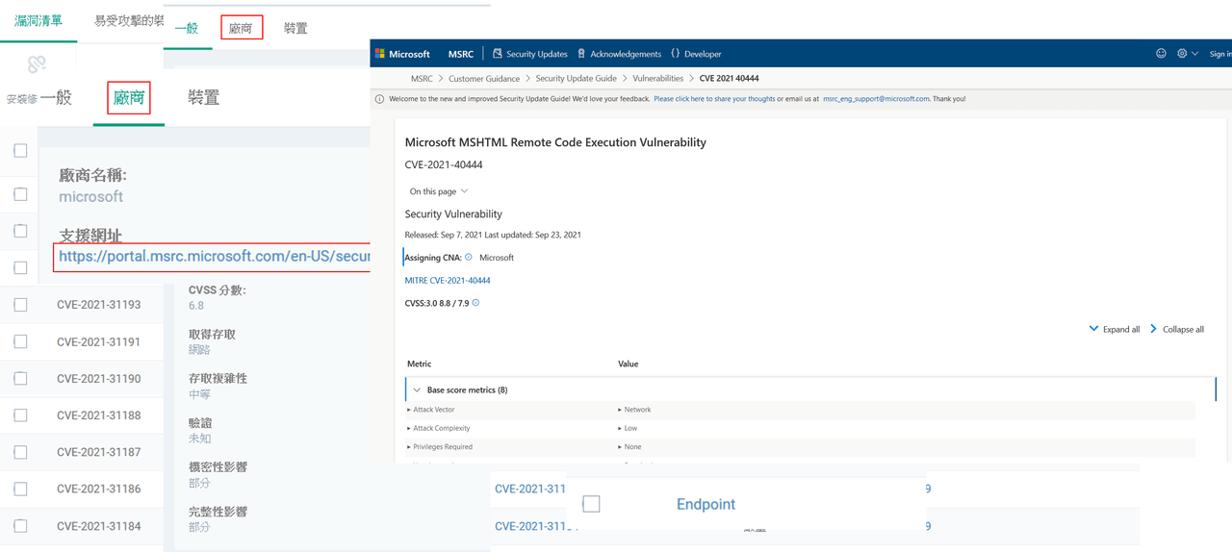Screen dimensions: 1232x552
Task: Click the CVE-2021-31193 row text
Action: point(98,305)
